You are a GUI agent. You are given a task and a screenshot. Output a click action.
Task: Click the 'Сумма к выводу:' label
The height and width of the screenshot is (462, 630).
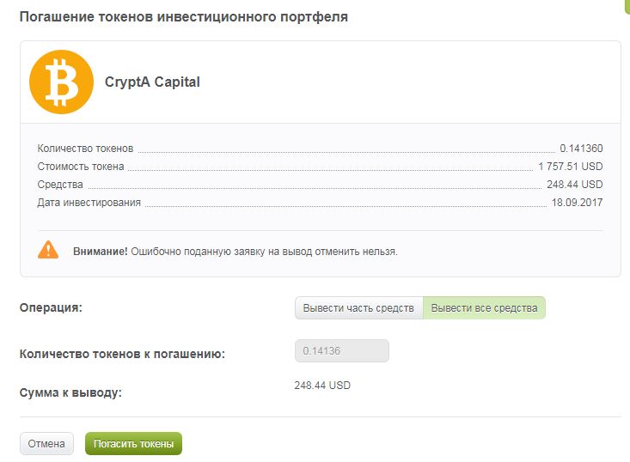point(70,392)
